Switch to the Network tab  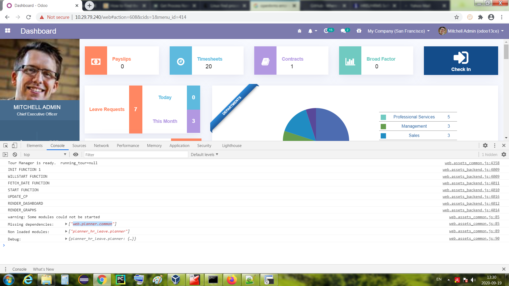pyautogui.click(x=101, y=146)
